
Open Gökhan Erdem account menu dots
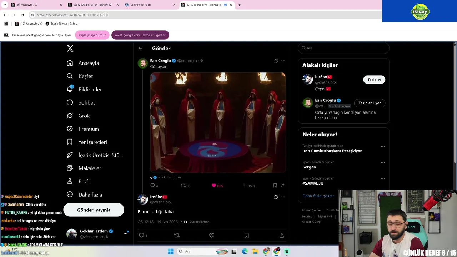pyautogui.click(x=125, y=233)
